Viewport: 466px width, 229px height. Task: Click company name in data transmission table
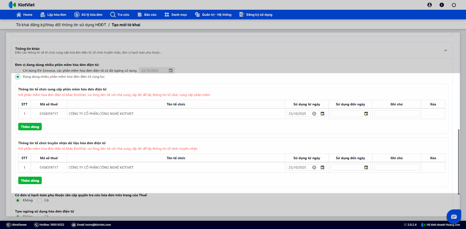pyautogui.click(x=101, y=167)
